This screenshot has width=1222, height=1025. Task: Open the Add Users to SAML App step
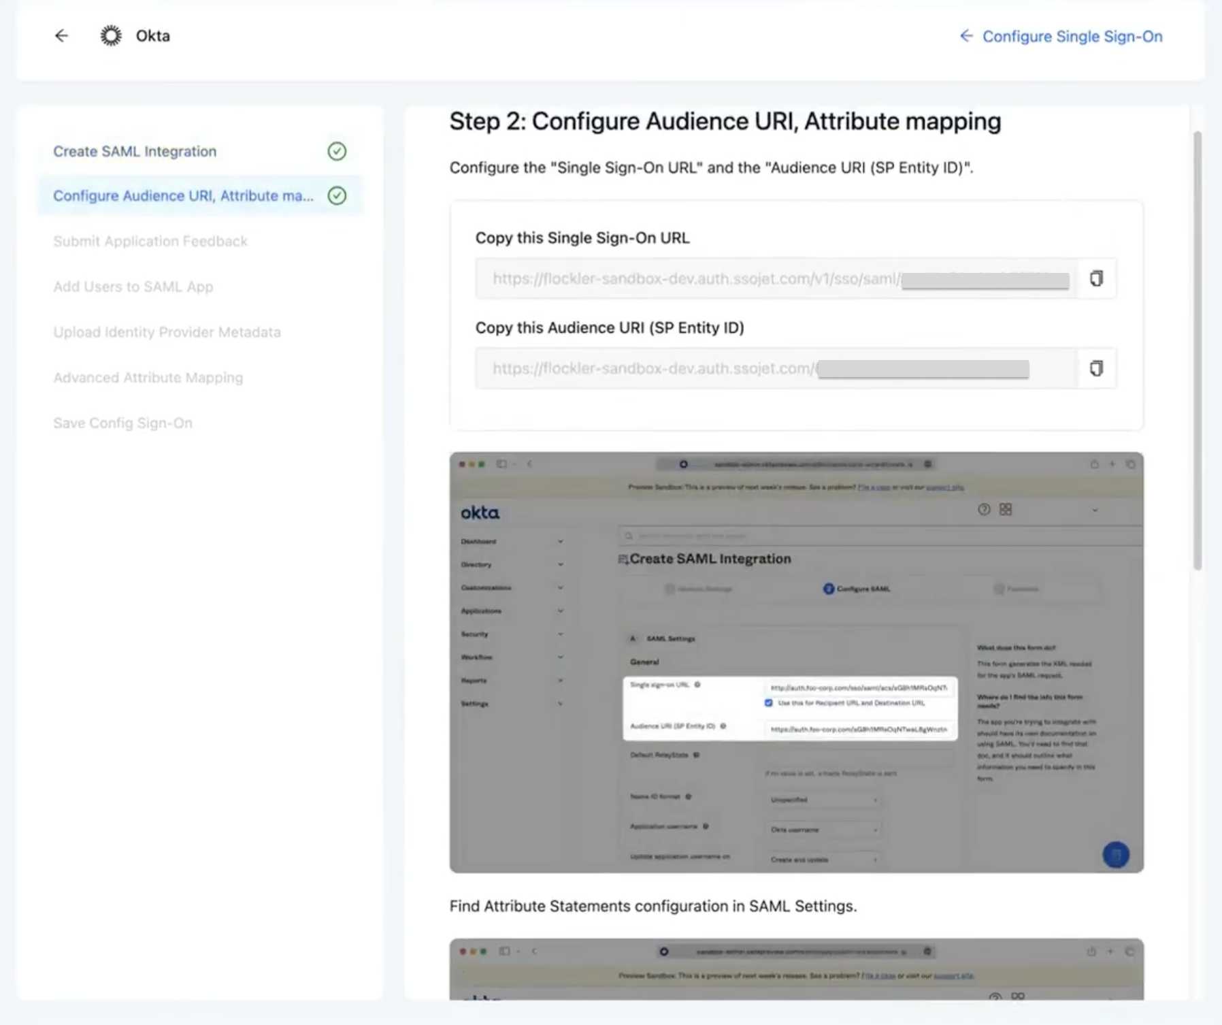(x=133, y=287)
